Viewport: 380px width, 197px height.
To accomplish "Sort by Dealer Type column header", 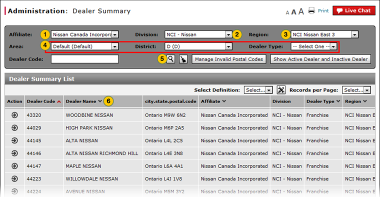I will (323, 101).
